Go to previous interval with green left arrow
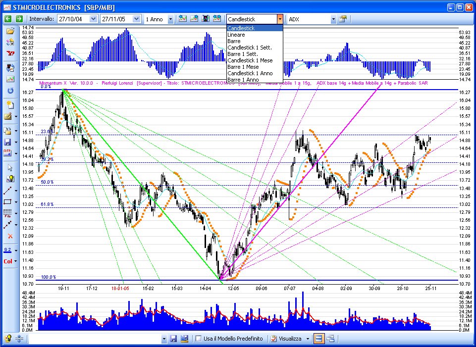The width and height of the screenshot is (476, 347). (x=8, y=19)
